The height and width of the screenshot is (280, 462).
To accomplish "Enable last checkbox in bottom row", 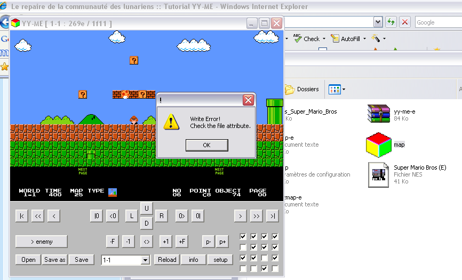I will coord(275,268).
